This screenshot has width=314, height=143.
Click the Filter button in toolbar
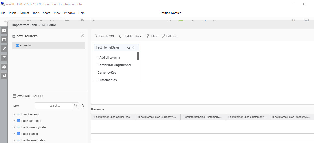click(152, 36)
